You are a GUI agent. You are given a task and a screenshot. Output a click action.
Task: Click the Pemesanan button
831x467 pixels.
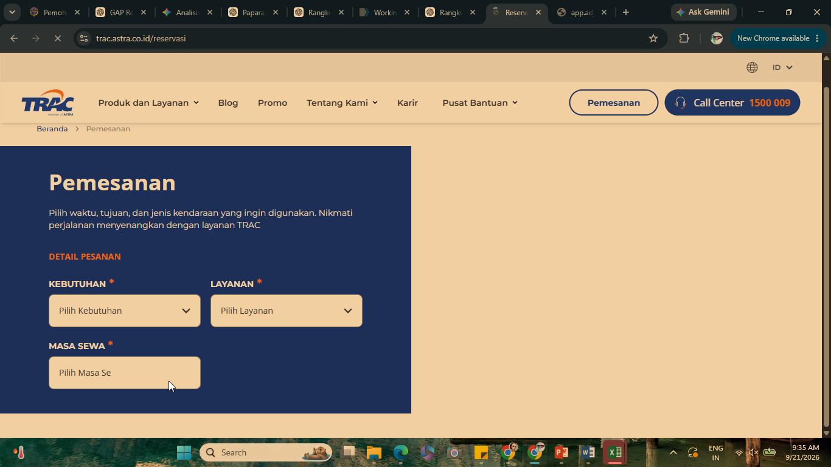[613, 103]
